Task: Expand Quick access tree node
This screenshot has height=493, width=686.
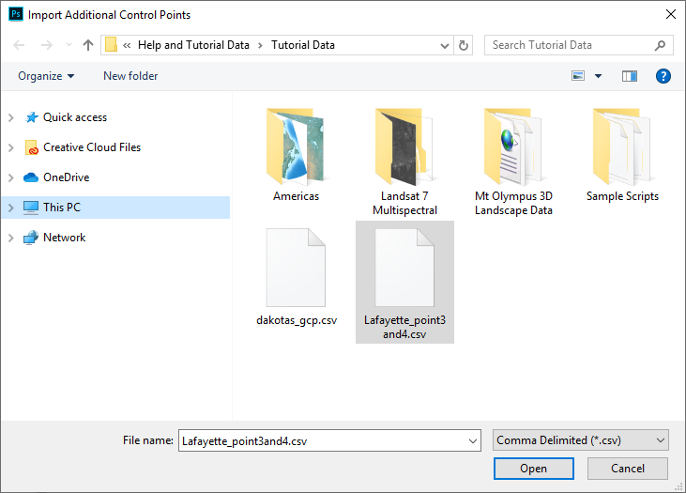Action: (x=11, y=117)
